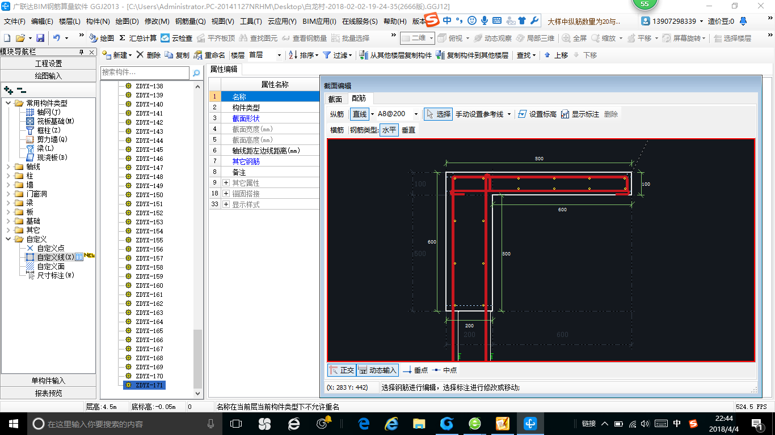Toggle the 垂点 perpendicular snap
The width and height of the screenshot is (775, 435).
pyautogui.click(x=415, y=370)
